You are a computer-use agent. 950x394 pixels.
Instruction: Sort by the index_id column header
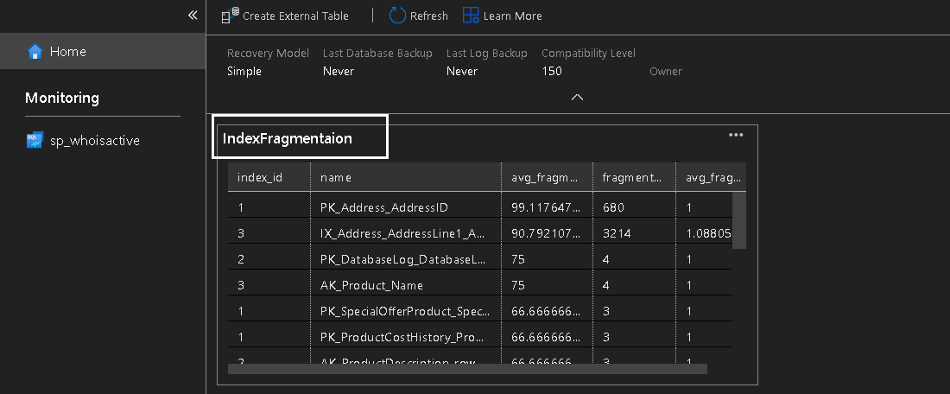pyautogui.click(x=260, y=177)
